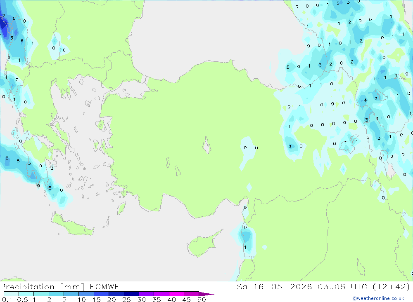
Task: Click the "20" legend label
Action: 112,300
